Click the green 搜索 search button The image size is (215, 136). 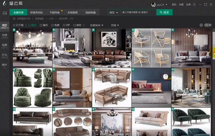coord(165,12)
